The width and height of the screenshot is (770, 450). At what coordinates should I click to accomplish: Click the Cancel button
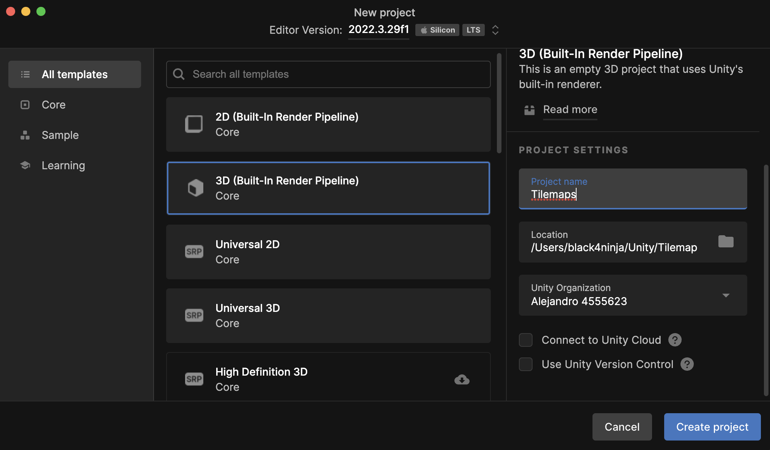pos(622,427)
